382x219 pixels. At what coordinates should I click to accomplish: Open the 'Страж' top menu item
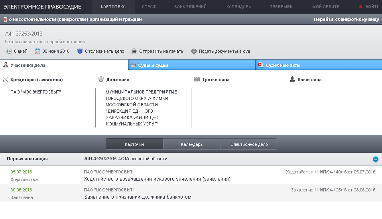150,7
